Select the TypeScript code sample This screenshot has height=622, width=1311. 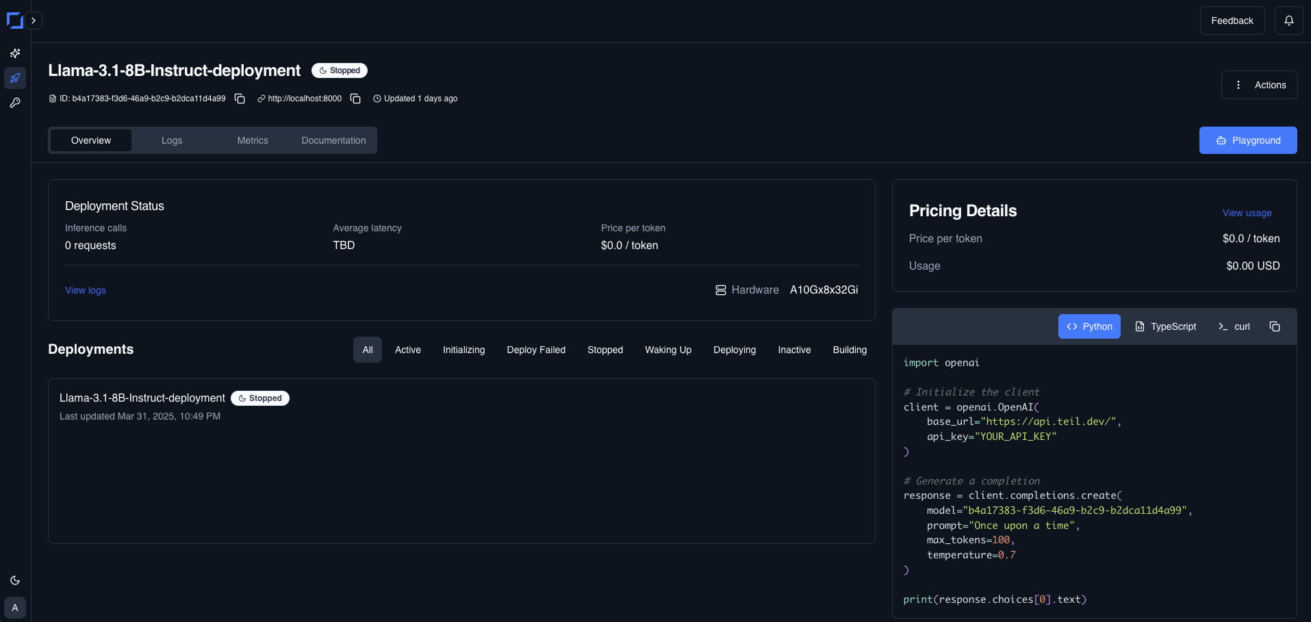[1166, 326]
